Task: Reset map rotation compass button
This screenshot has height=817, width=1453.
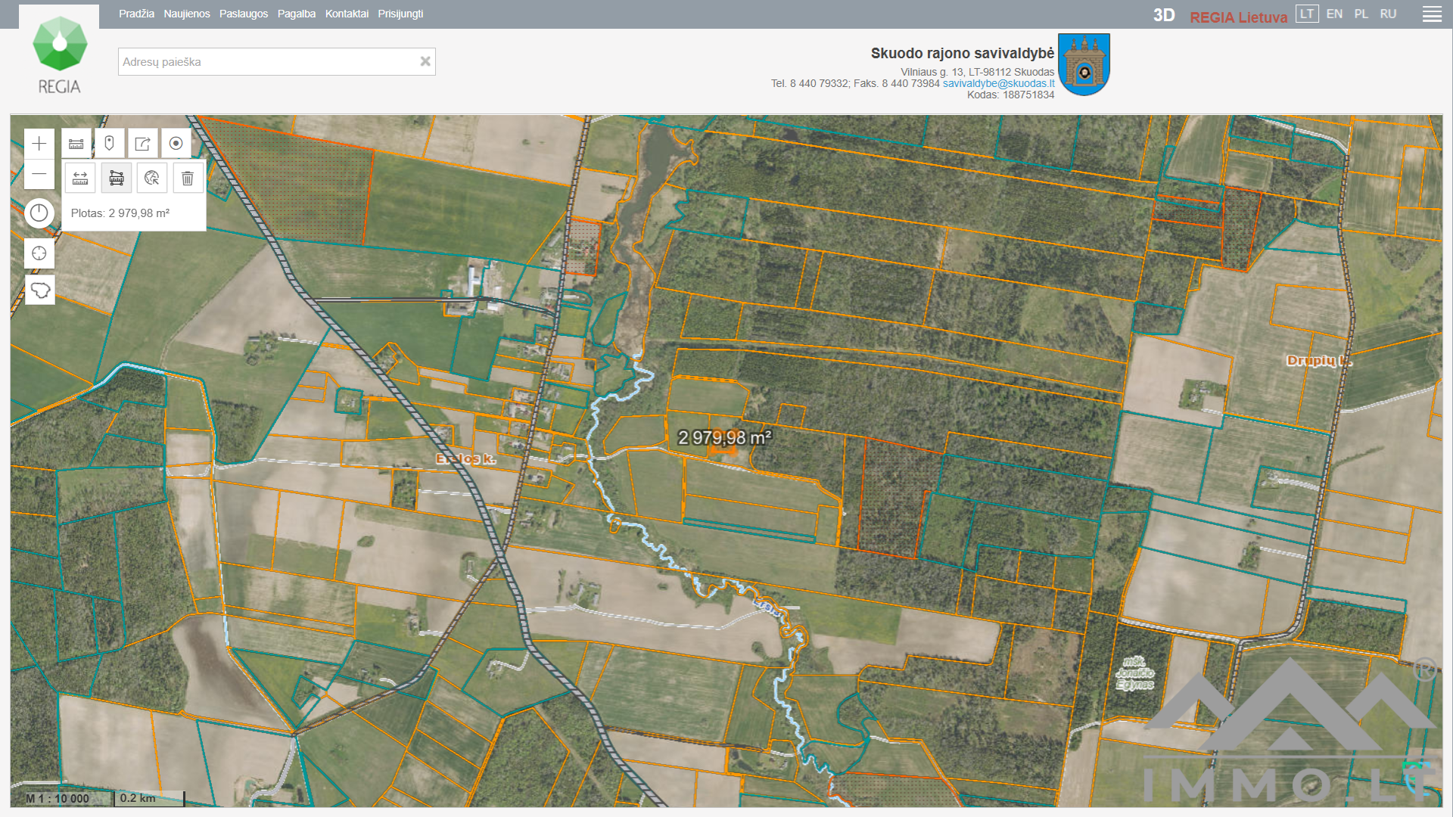Action: pyautogui.click(x=39, y=213)
